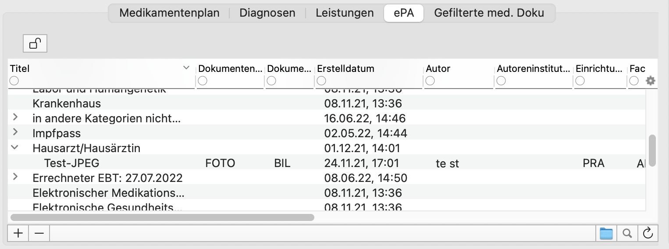Click the horizontal scrollbar thumb

(162, 217)
